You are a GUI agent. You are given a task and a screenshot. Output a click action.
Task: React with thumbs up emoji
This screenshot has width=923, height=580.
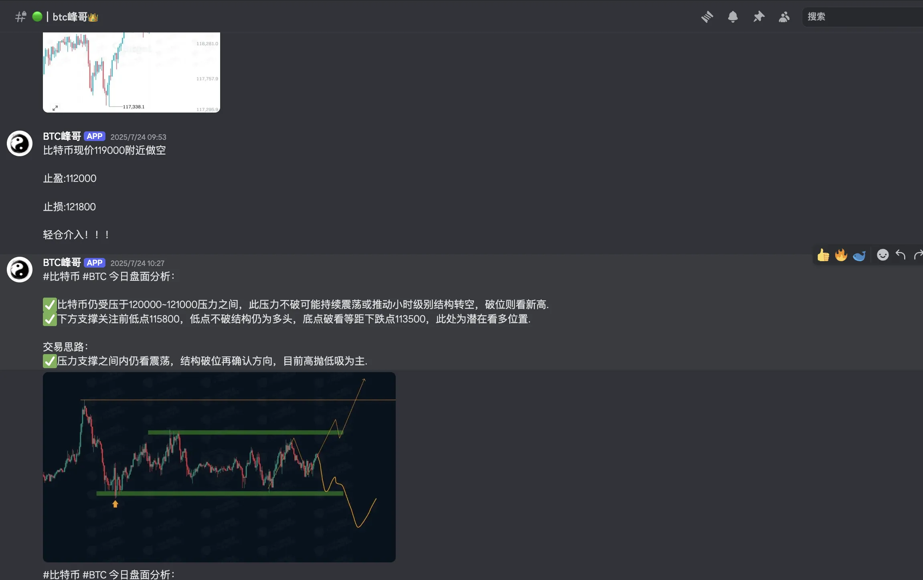823,255
